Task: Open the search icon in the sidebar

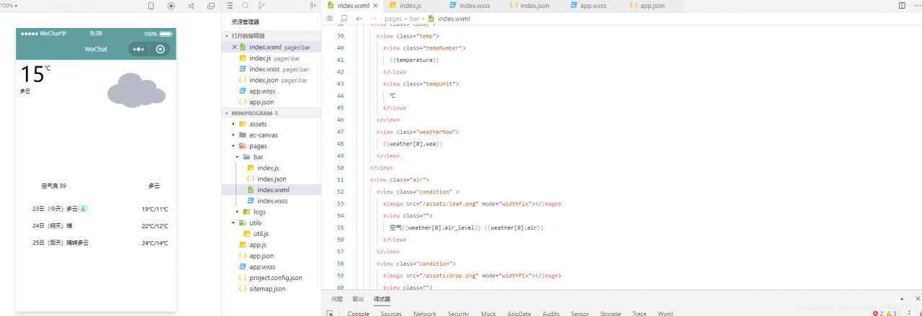Action: pos(246,6)
